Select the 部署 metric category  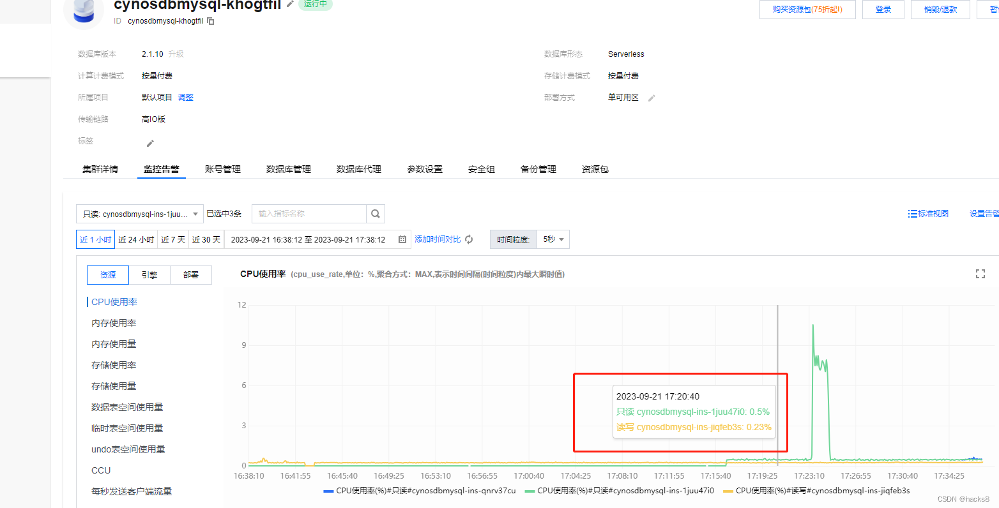pos(191,275)
